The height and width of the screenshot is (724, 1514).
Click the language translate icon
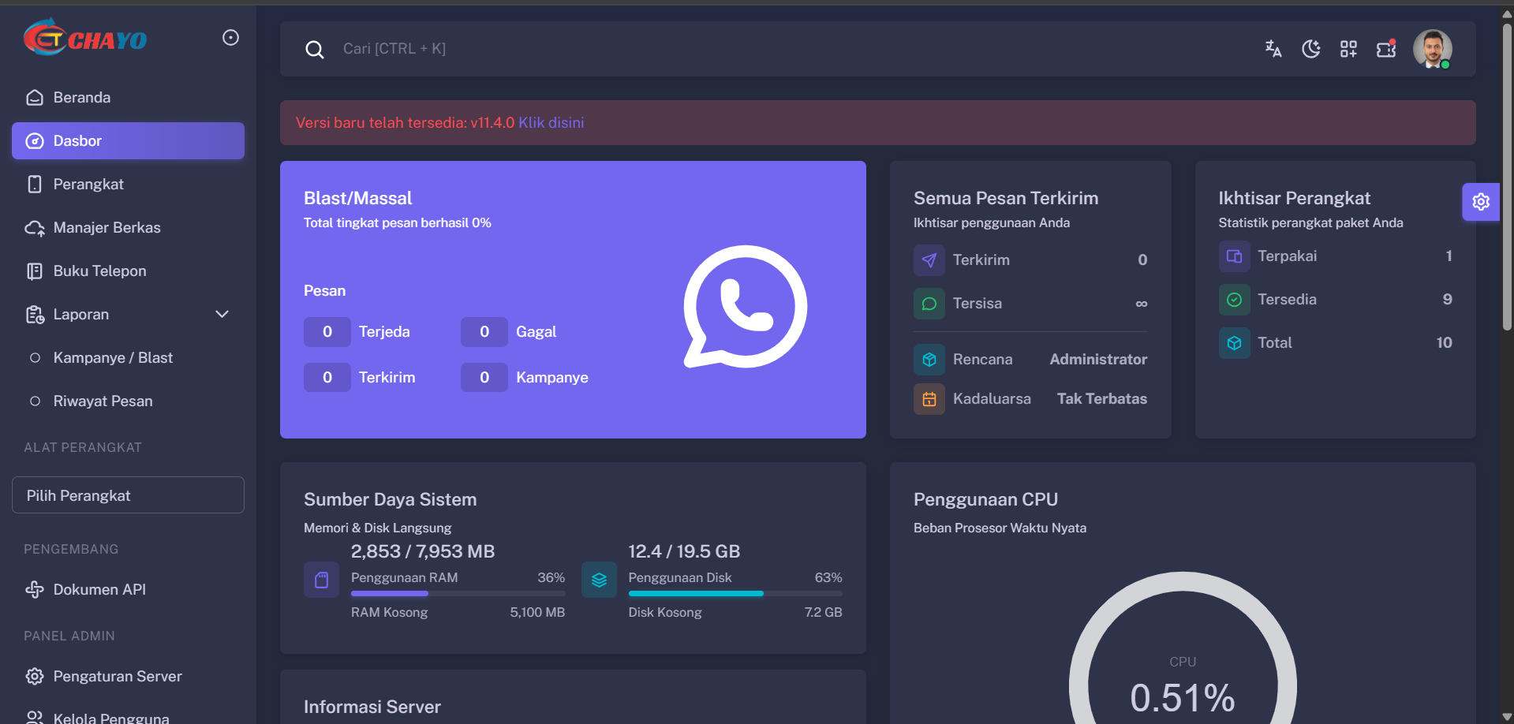point(1273,49)
